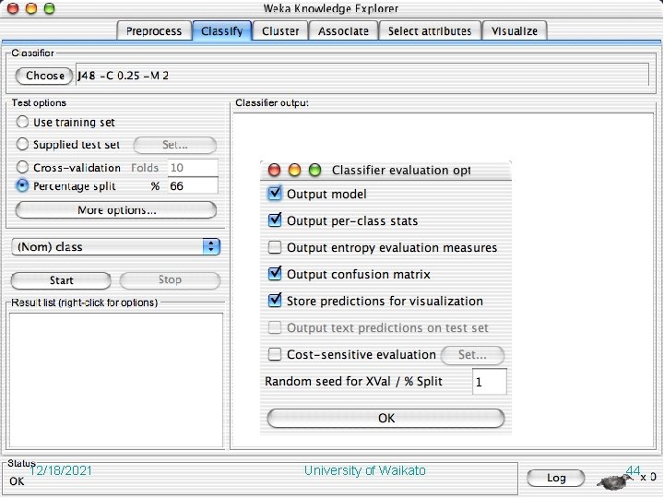
Task: Confirm evaluation options with OK
Action: pos(385,418)
